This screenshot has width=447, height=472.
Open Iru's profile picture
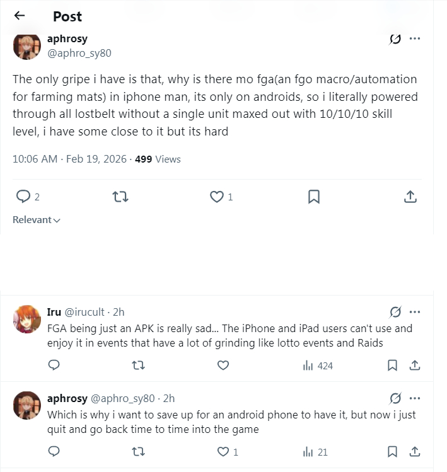pyautogui.click(x=27, y=319)
